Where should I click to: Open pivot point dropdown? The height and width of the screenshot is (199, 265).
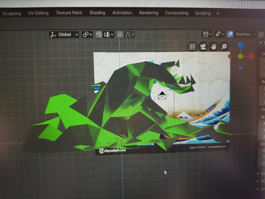[x=87, y=34]
